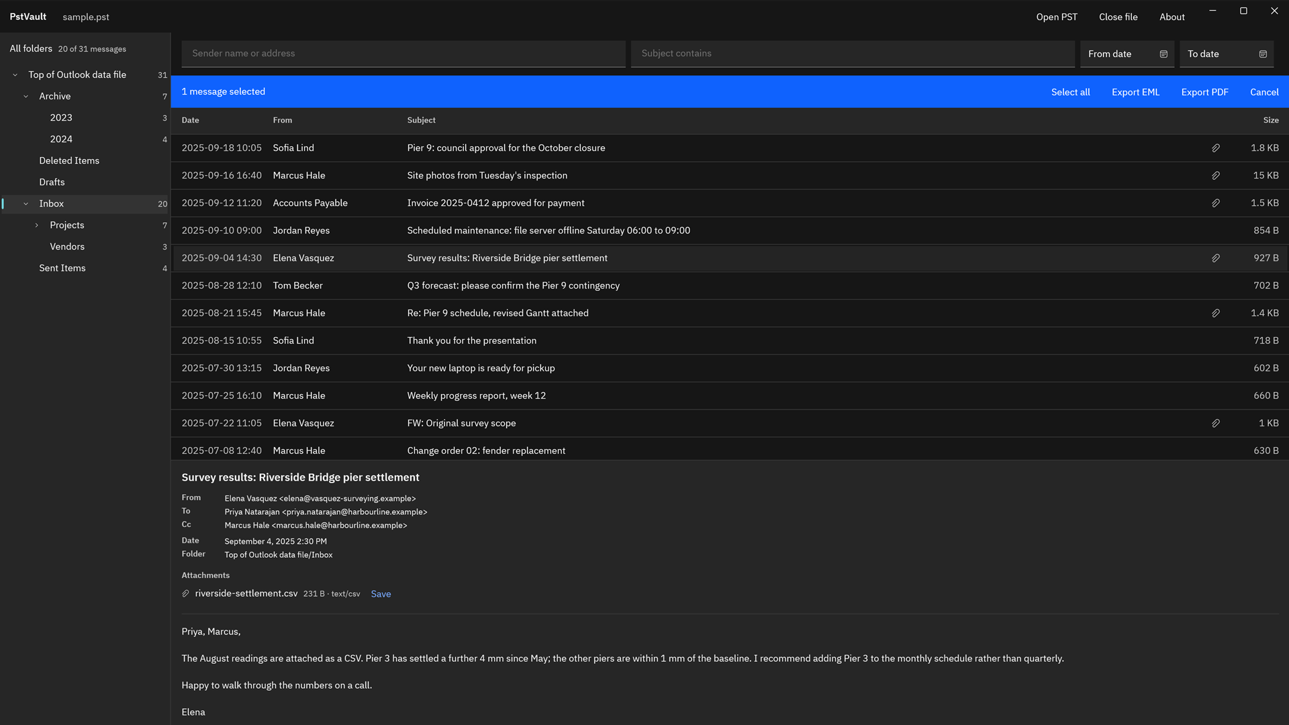1289x725 pixels.
Task: Cancel the current message selection
Action: 1264,92
